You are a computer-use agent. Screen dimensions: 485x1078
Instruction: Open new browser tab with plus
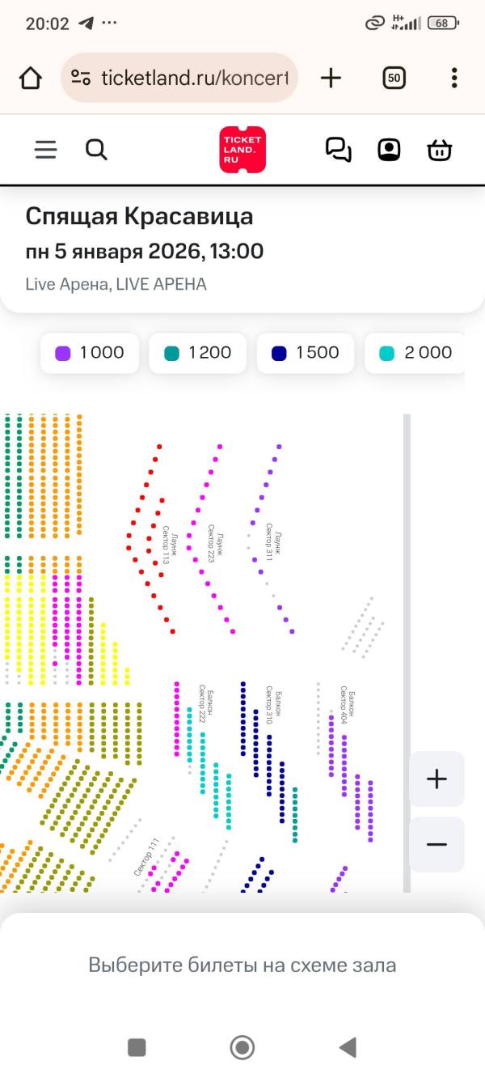(331, 78)
